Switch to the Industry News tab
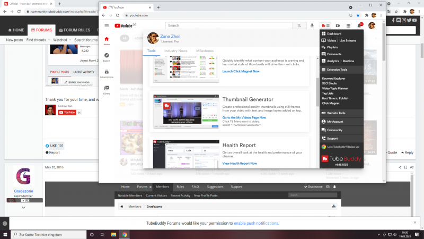 click(175, 51)
